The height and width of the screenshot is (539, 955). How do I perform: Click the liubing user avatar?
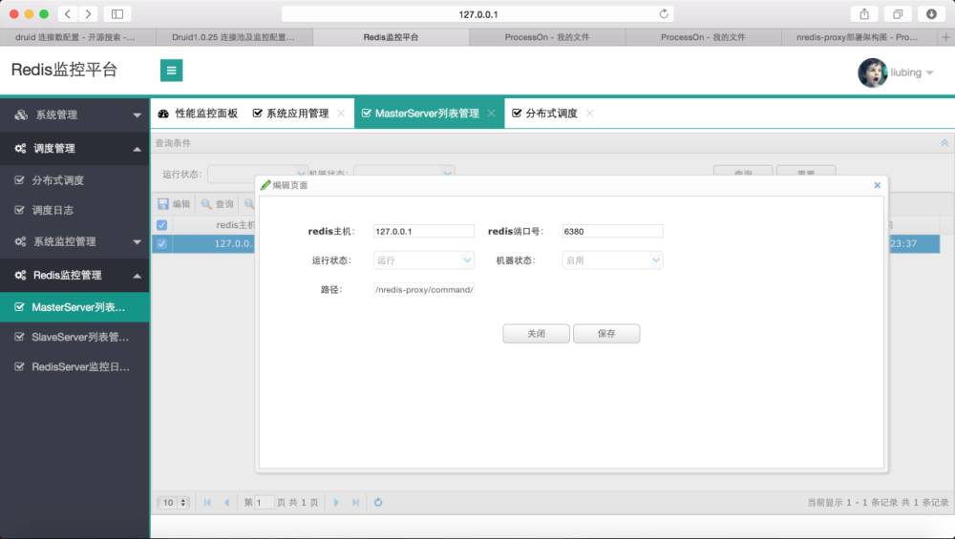[872, 73]
